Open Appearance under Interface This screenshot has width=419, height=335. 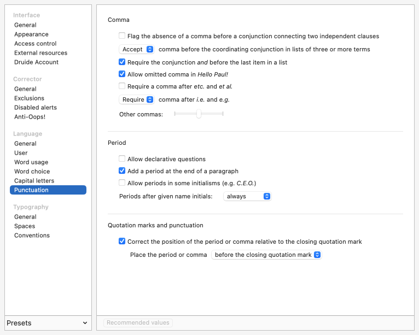tap(31, 34)
